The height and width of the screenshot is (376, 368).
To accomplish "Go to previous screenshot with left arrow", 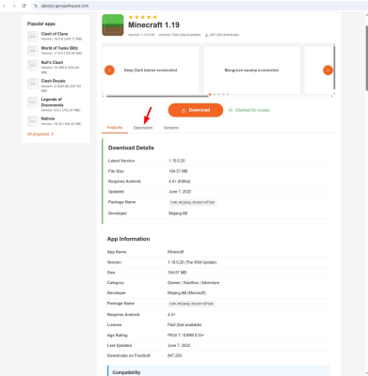I will 109,70.
